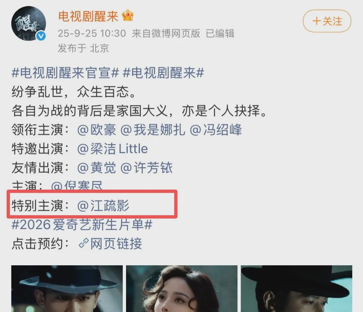Open hashtag #电视剧醒来官宣#

pos(65,73)
